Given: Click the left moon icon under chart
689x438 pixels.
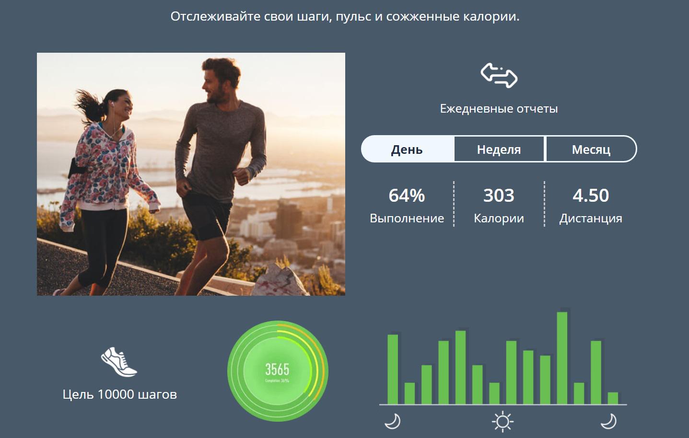Looking at the screenshot, I should (x=393, y=421).
